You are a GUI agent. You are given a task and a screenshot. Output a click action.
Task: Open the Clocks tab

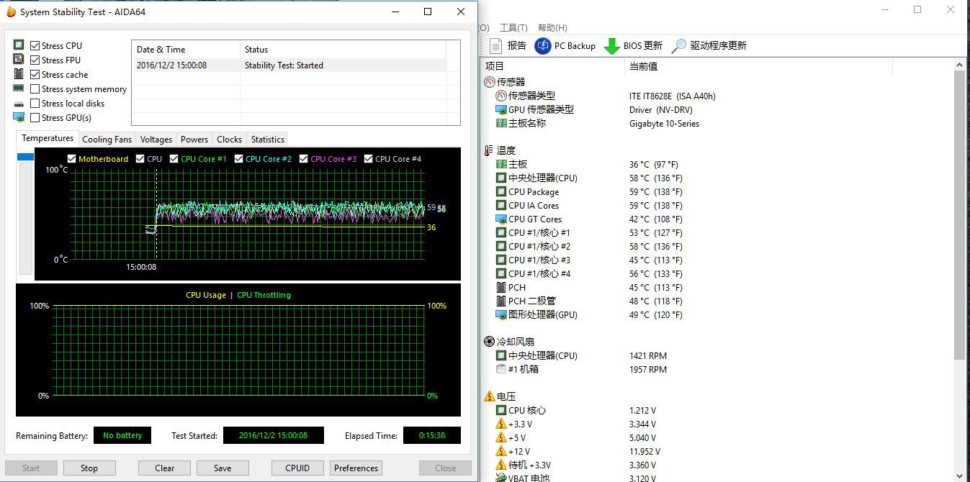(229, 140)
